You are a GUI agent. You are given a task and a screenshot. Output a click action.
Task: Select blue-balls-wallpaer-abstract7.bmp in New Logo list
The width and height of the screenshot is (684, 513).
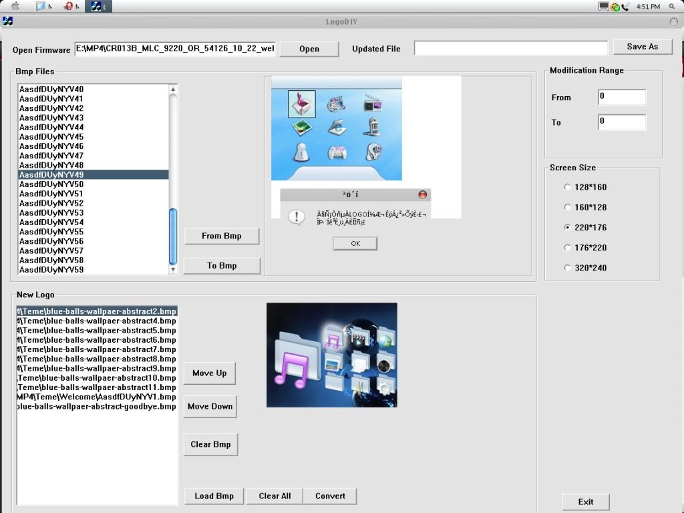click(97, 349)
